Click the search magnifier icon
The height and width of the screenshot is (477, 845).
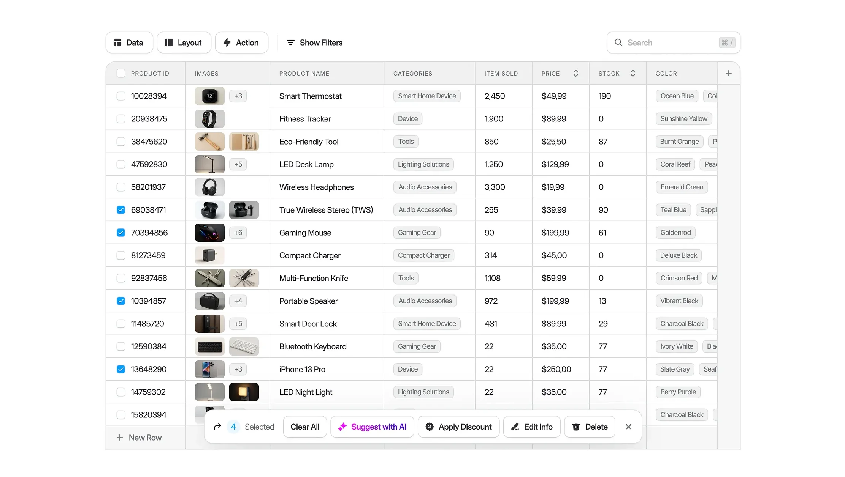618,43
